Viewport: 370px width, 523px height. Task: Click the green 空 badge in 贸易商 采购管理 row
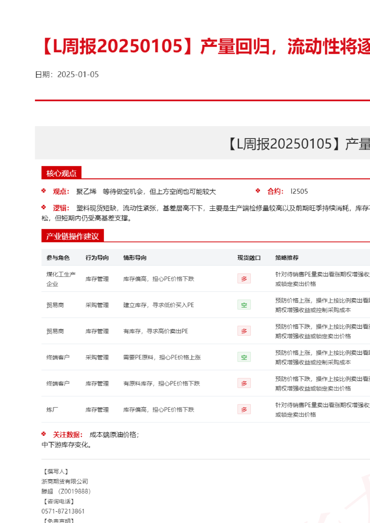pyautogui.click(x=244, y=305)
